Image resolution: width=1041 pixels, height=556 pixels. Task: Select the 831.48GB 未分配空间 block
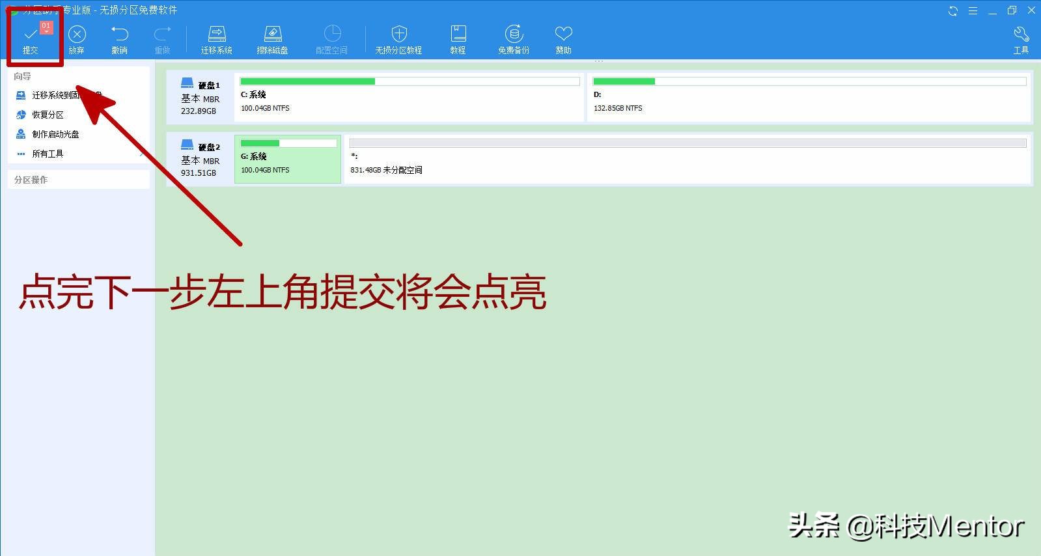(687, 159)
